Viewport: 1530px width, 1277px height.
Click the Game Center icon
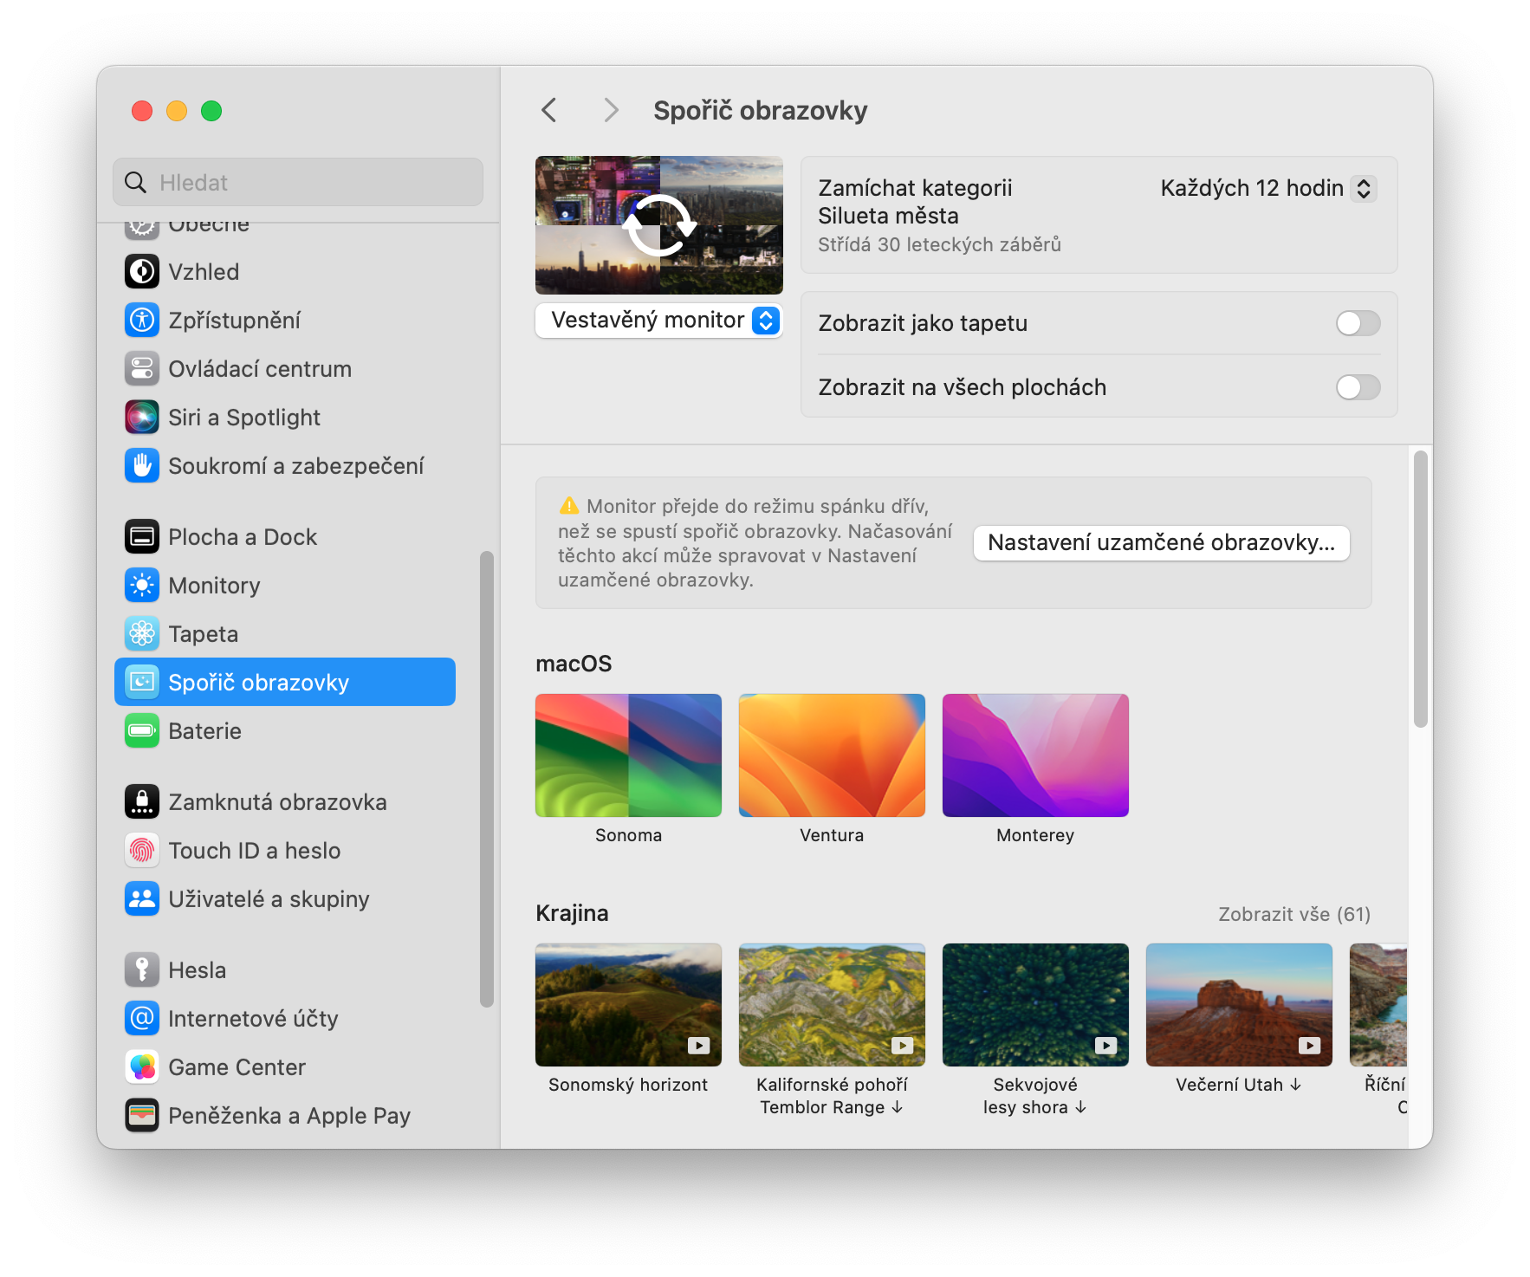[142, 1067]
